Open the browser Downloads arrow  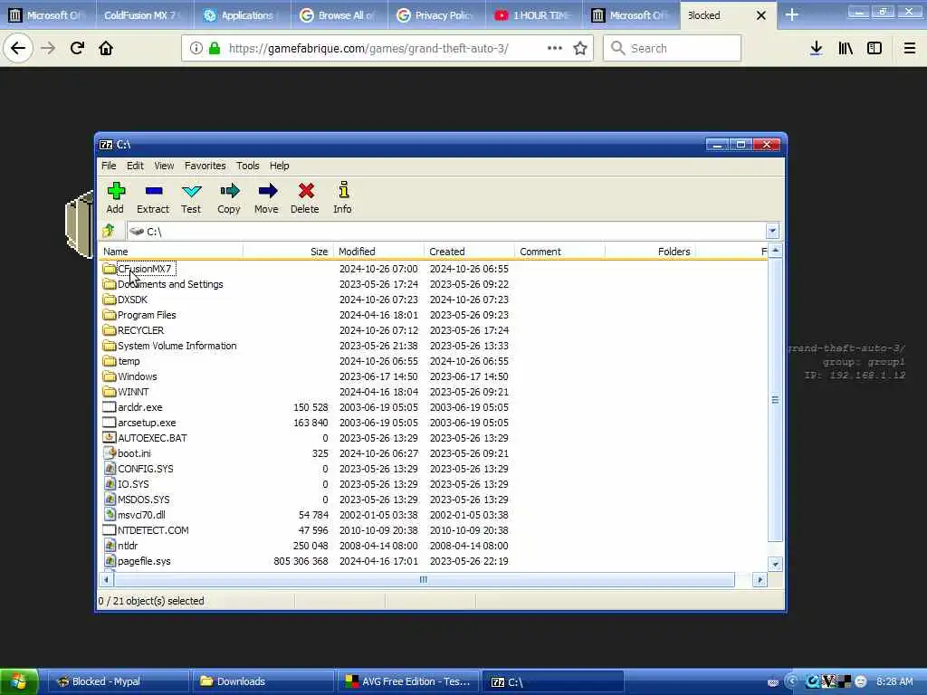[x=817, y=49]
